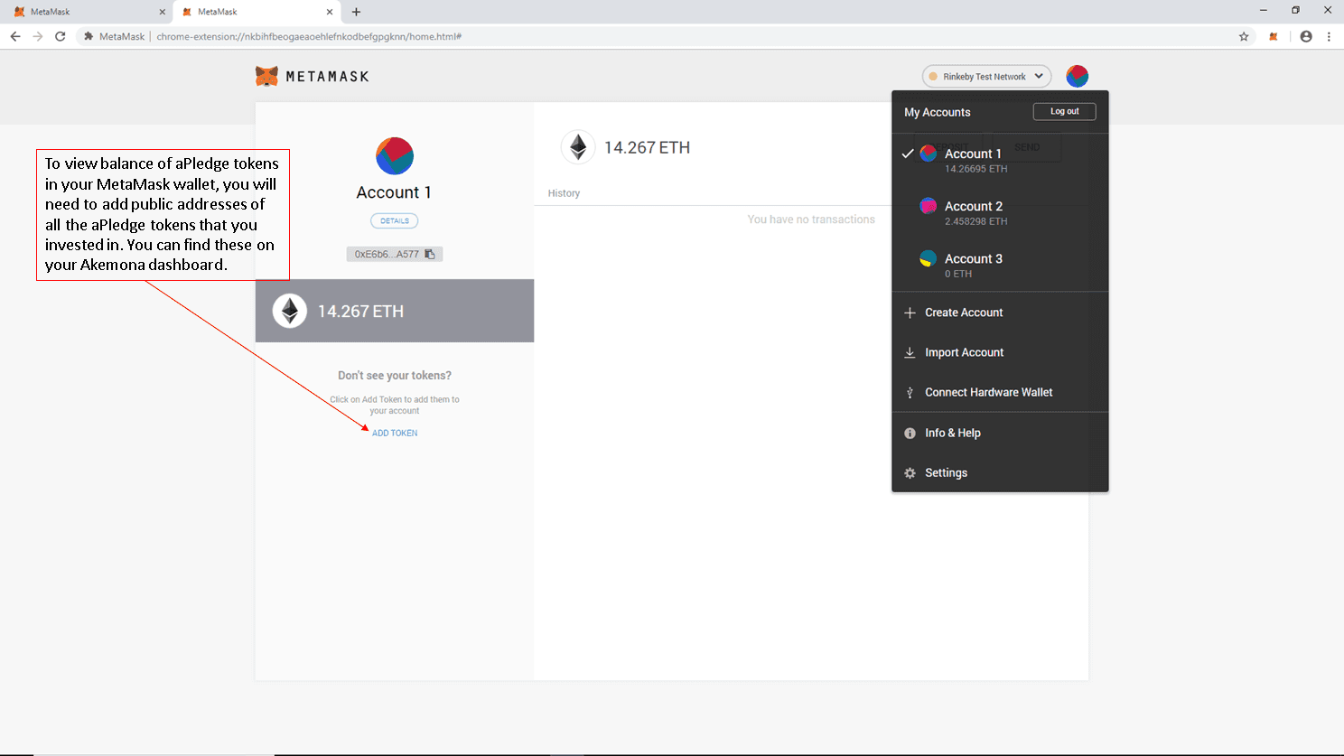Click the info circle icon beside Info & Help
The width and height of the screenshot is (1344, 756).
click(910, 434)
